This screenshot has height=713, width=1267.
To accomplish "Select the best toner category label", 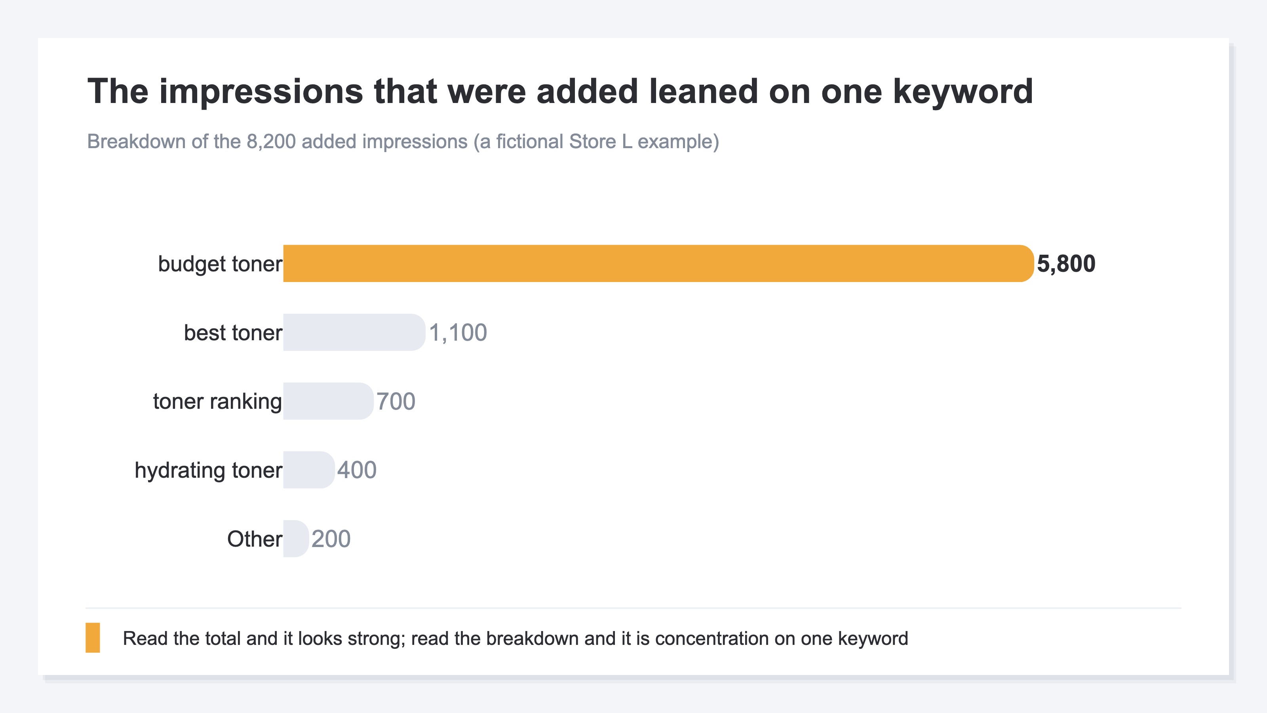I will point(233,333).
